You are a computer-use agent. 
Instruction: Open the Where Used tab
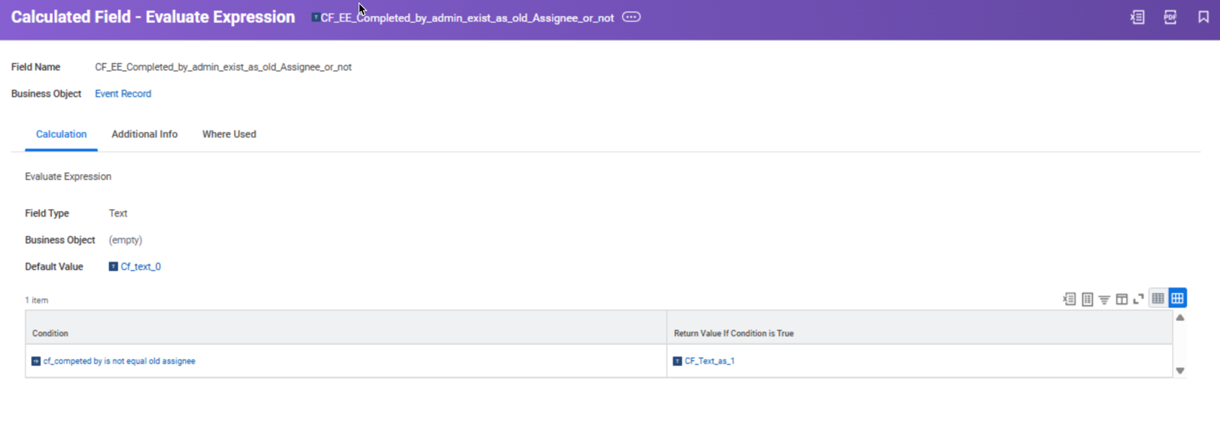[x=229, y=134]
